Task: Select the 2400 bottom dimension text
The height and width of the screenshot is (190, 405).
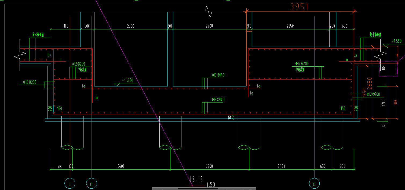Action: [282, 166]
